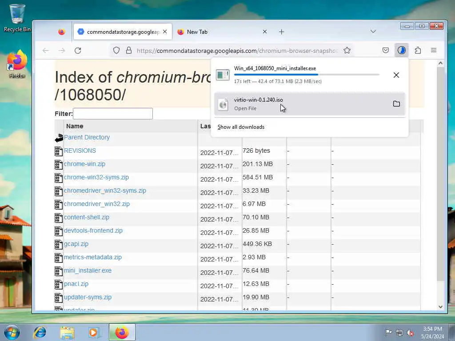Click the virtio-win iso file icon

[x=223, y=104]
